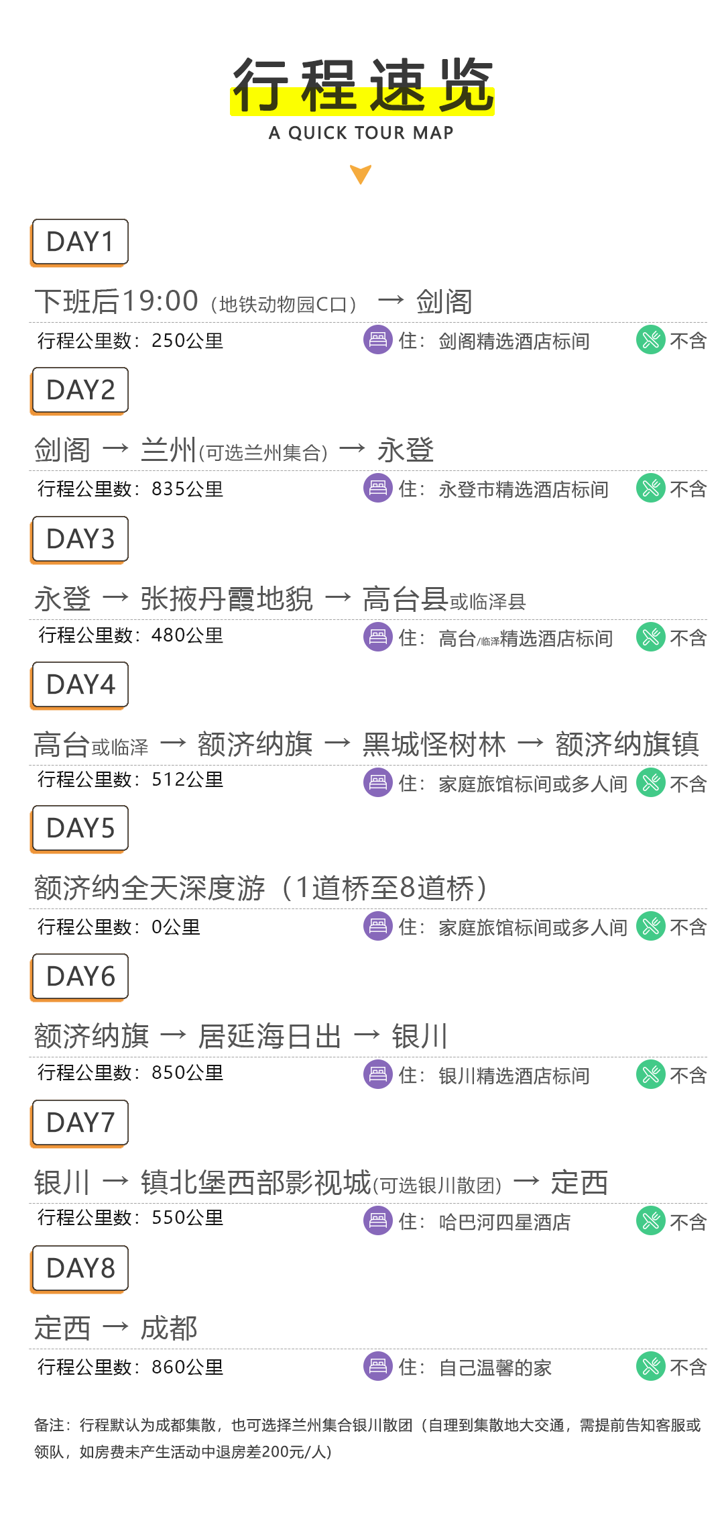Click the green meal icon in DAY3 row
724x1515 pixels.
[x=650, y=637]
